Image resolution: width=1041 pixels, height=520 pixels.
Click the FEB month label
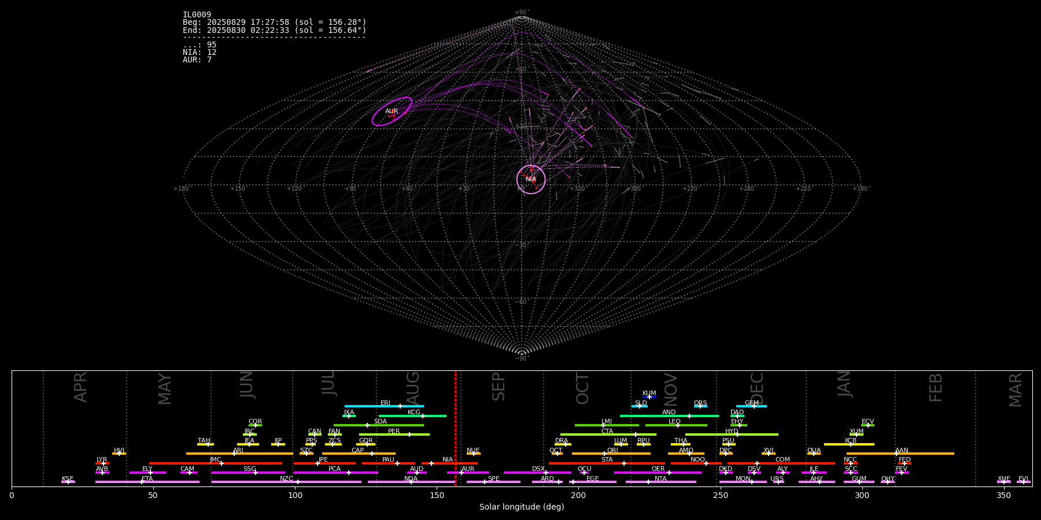[x=936, y=387]
